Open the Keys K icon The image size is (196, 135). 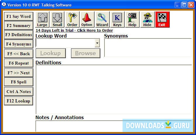[117, 20]
